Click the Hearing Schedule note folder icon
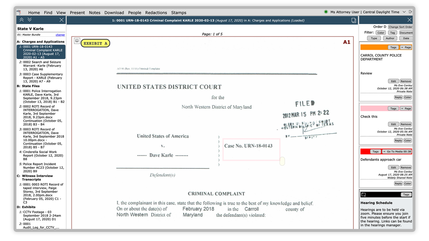Screen dimensions: 429x241 [x=364, y=195]
